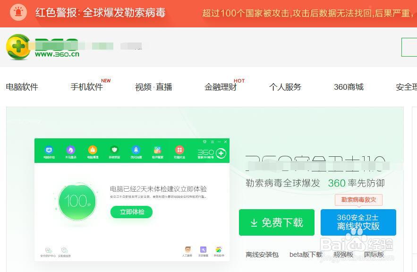Click the 100分 health score circle

[77, 201]
